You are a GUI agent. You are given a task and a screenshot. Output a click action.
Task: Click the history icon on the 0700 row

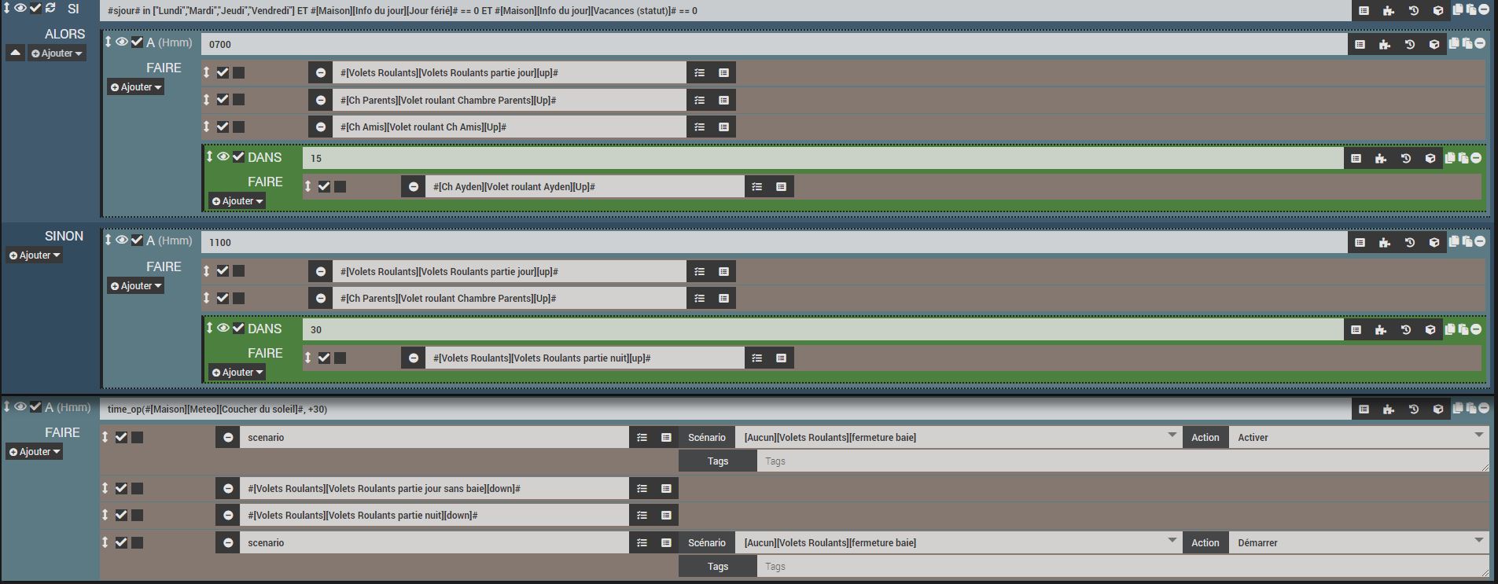tap(1410, 45)
